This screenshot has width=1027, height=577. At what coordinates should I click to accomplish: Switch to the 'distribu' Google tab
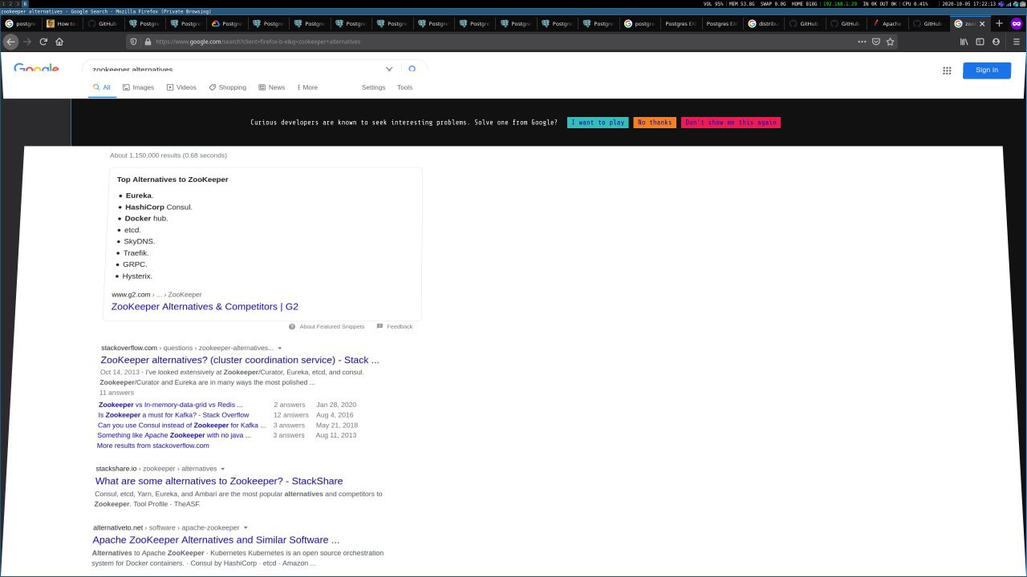(x=763, y=24)
